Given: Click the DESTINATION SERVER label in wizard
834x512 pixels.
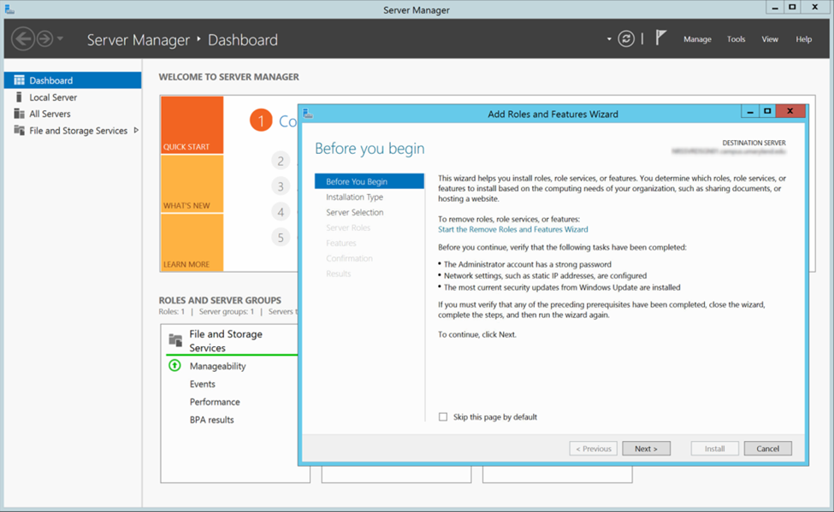Looking at the screenshot, I should point(754,143).
